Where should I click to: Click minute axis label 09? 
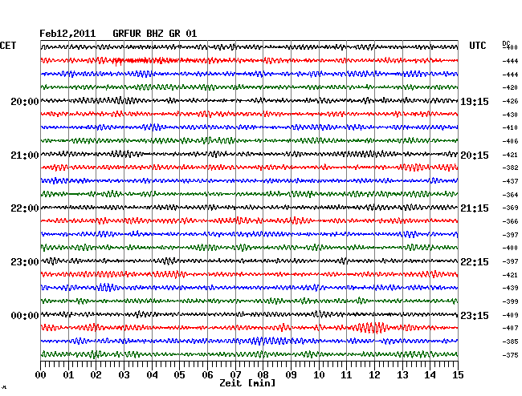pyautogui.click(x=291, y=375)
